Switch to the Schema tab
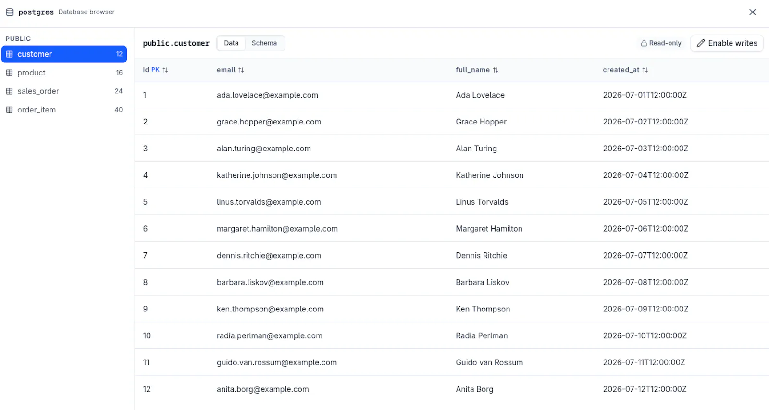Image resolution: width=769 pixels, height=410 pixels. click(x=264, y=43)
